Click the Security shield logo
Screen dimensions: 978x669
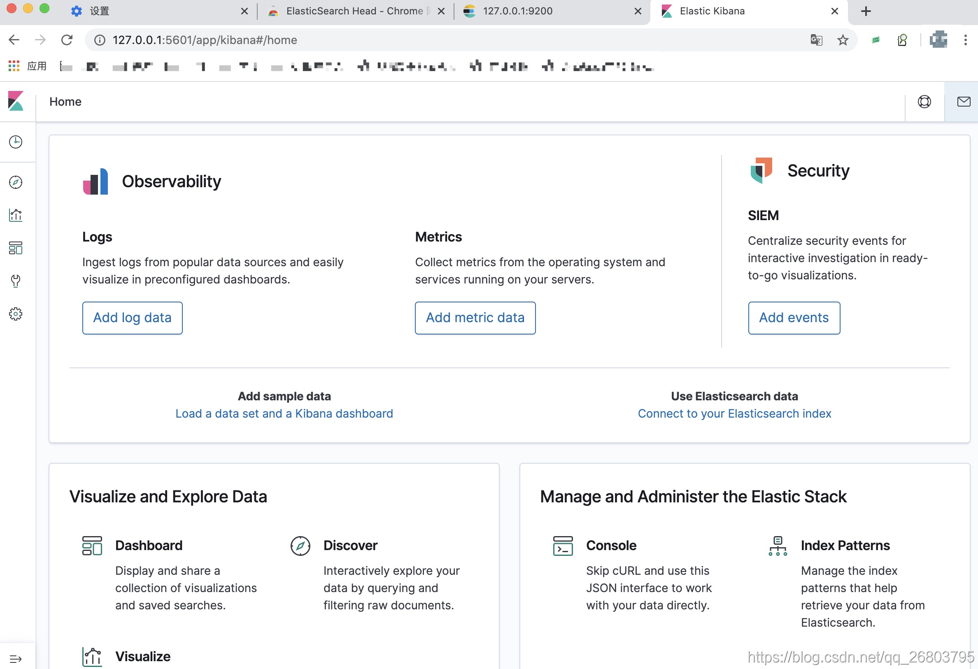761,170
